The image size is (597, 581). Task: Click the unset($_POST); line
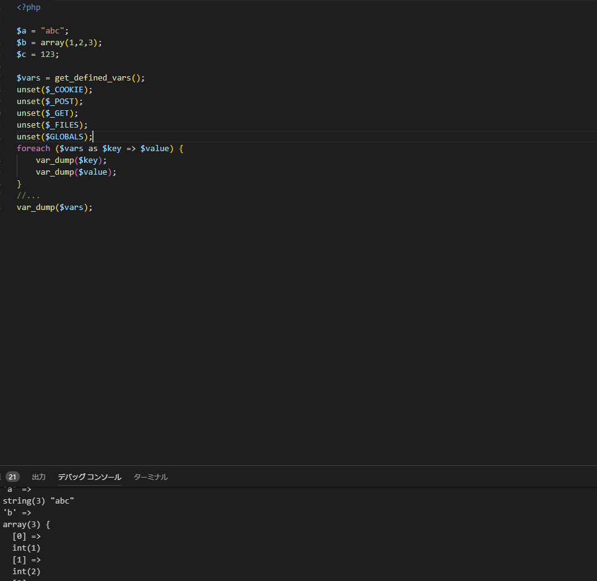click(x=50, y=102)
